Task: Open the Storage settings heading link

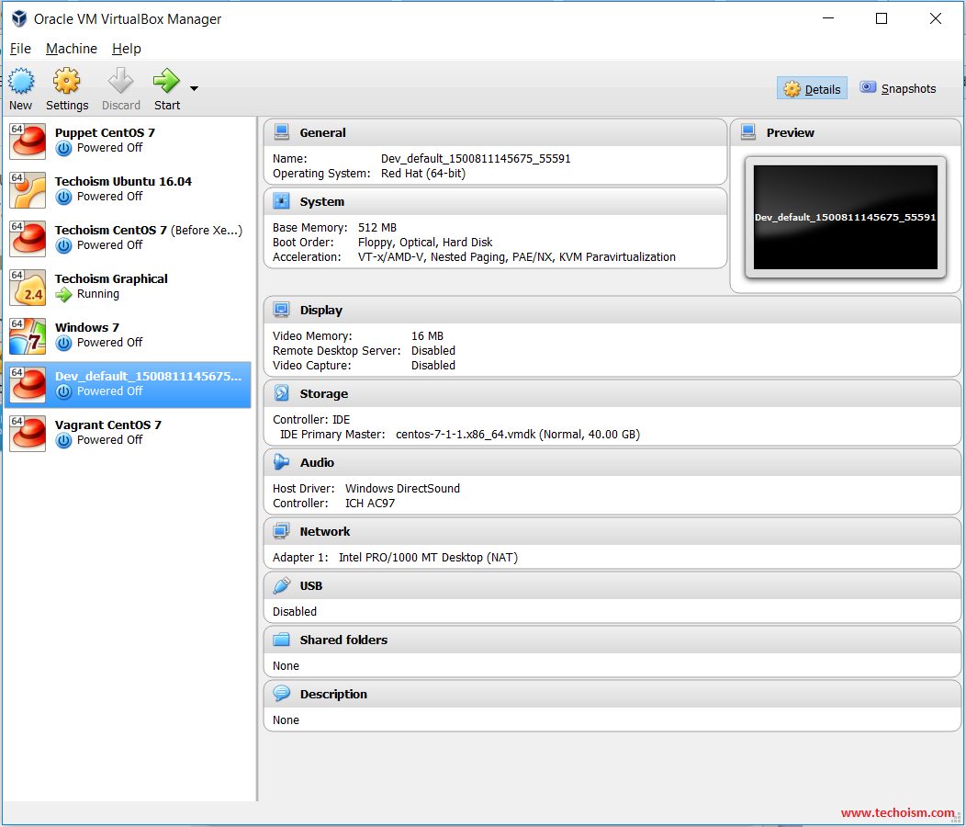Action: 324,393
